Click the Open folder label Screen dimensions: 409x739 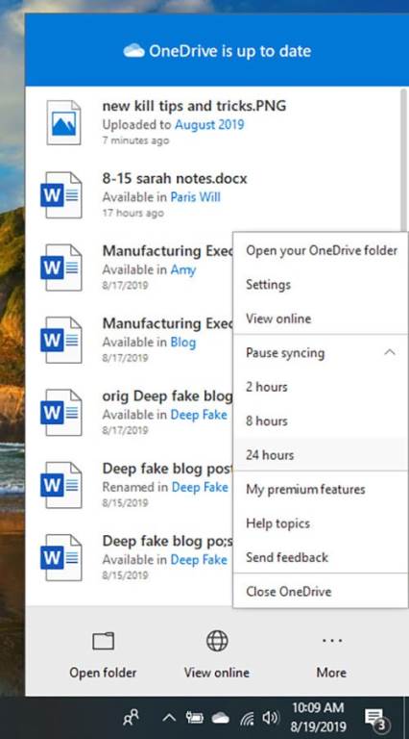coord(103,673)
